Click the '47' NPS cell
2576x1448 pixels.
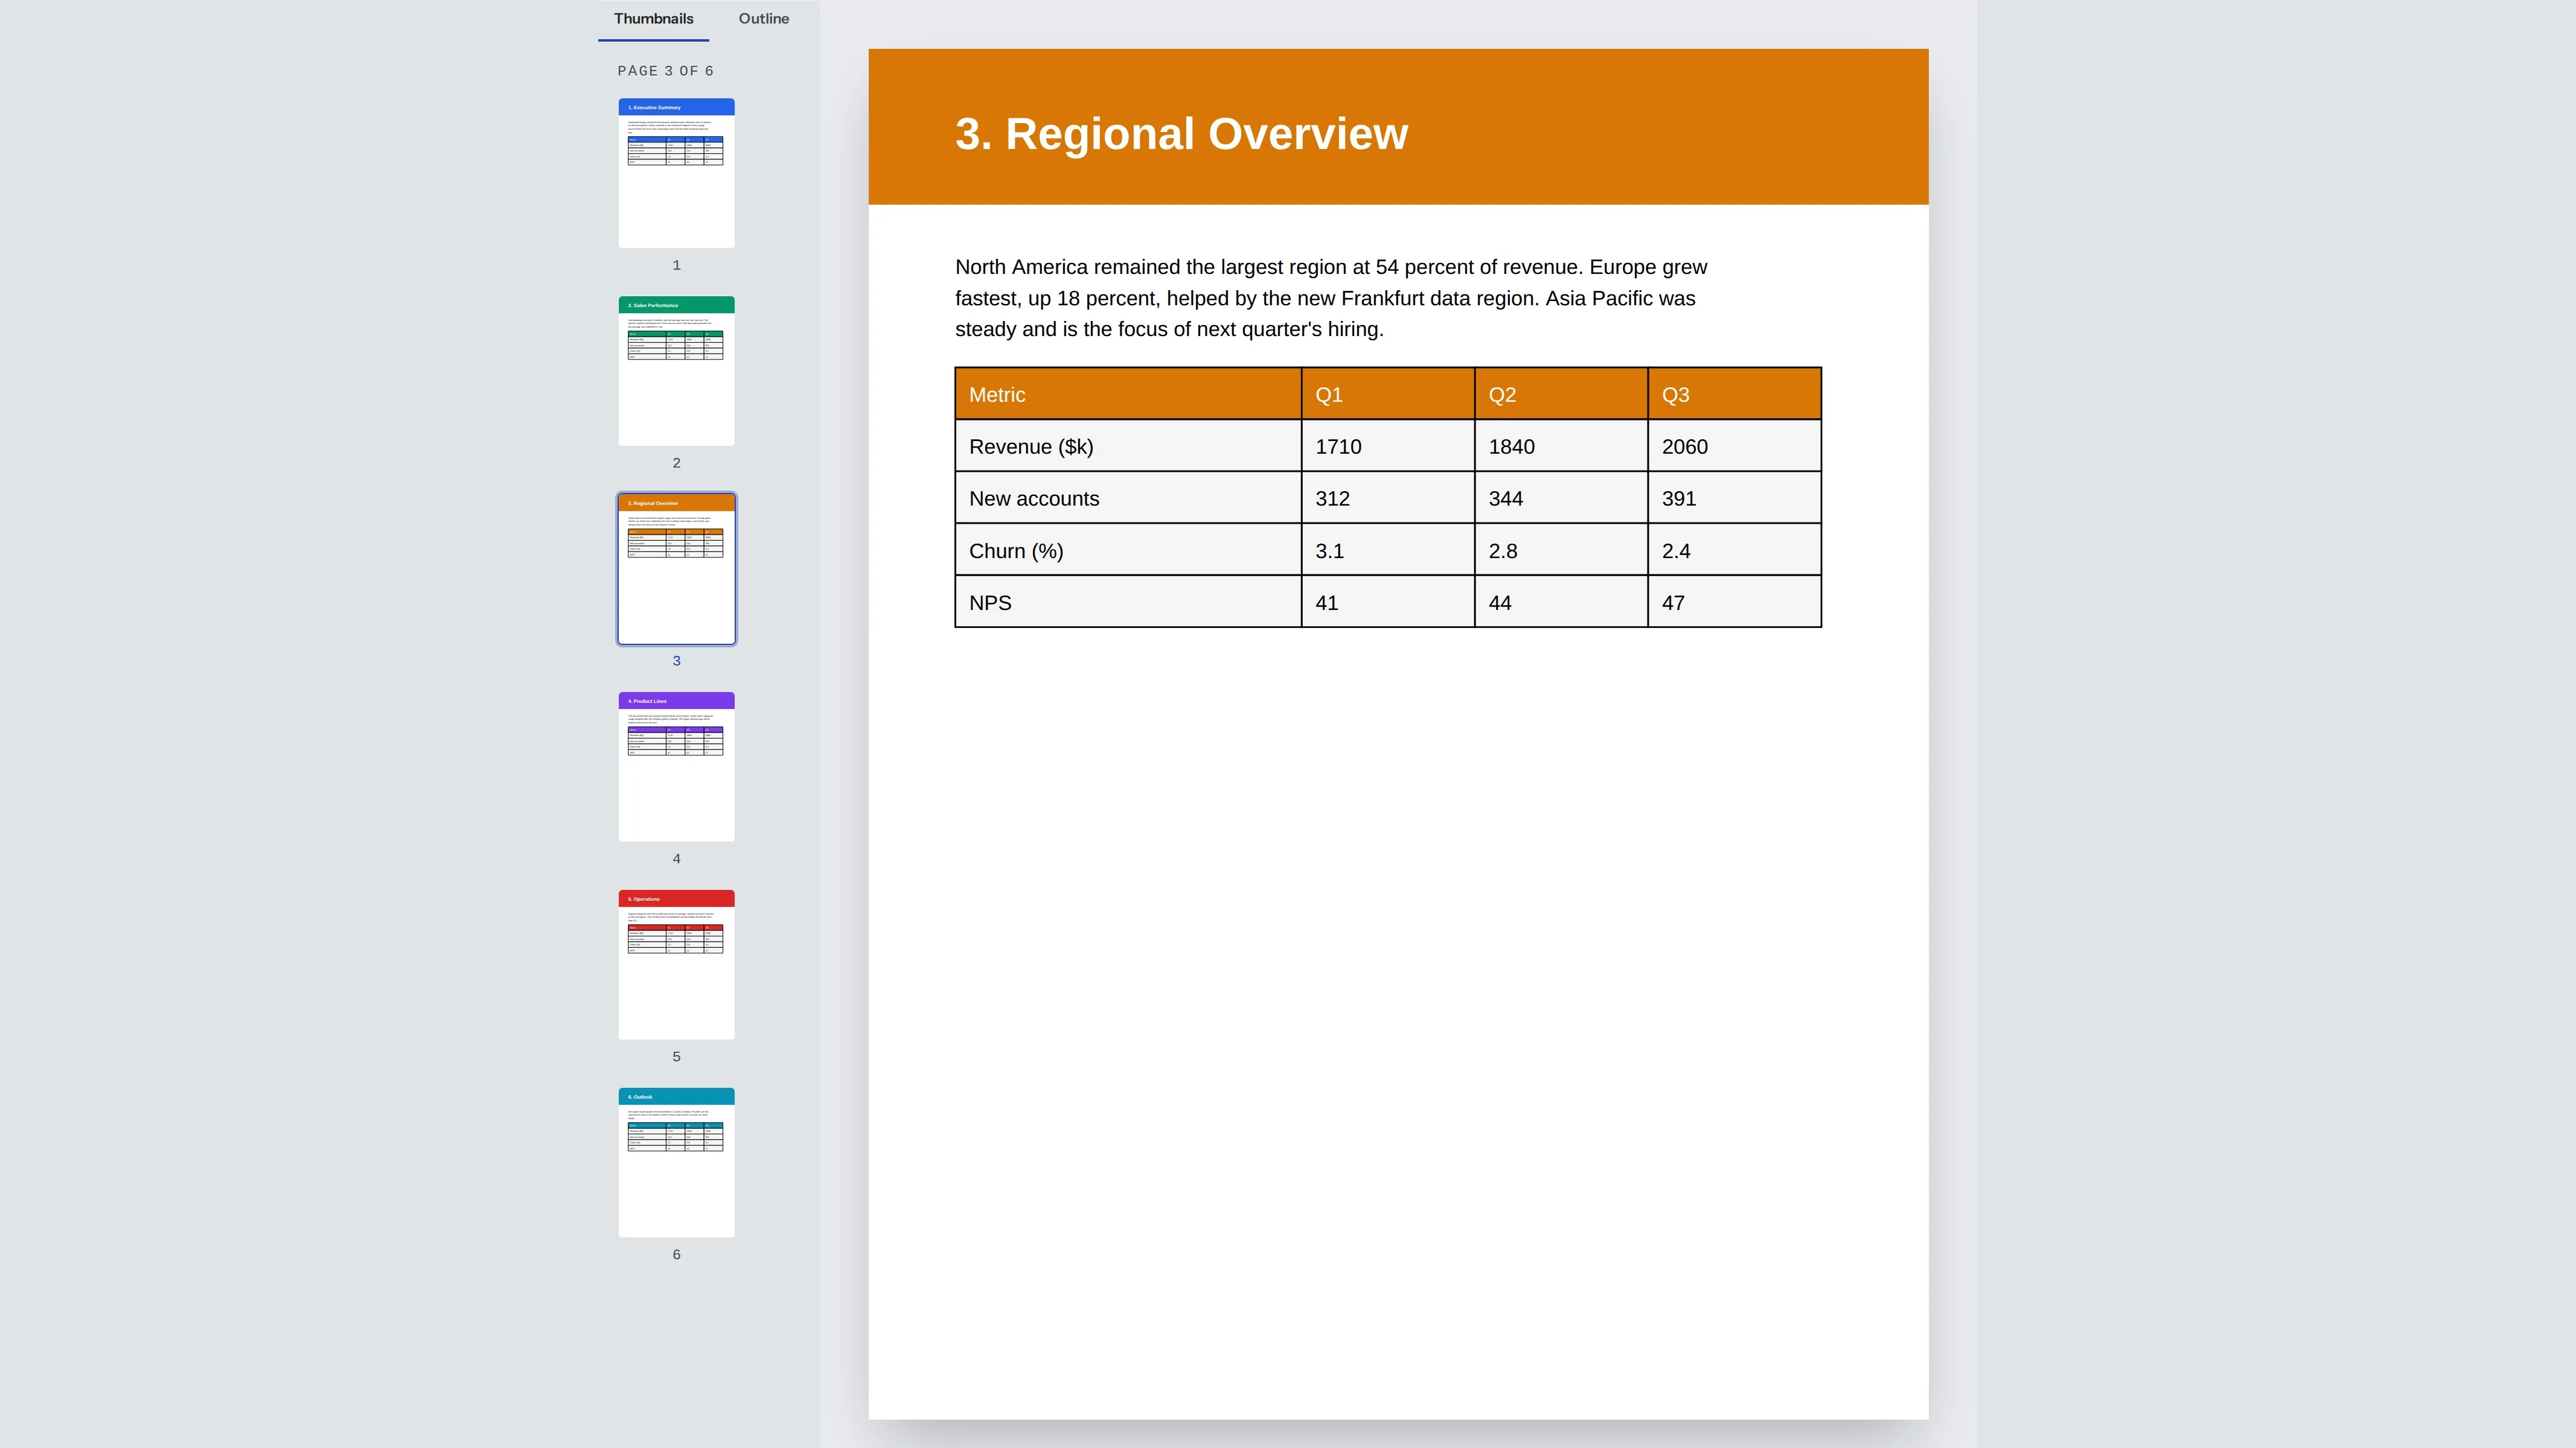click(x=1735, y=602)
